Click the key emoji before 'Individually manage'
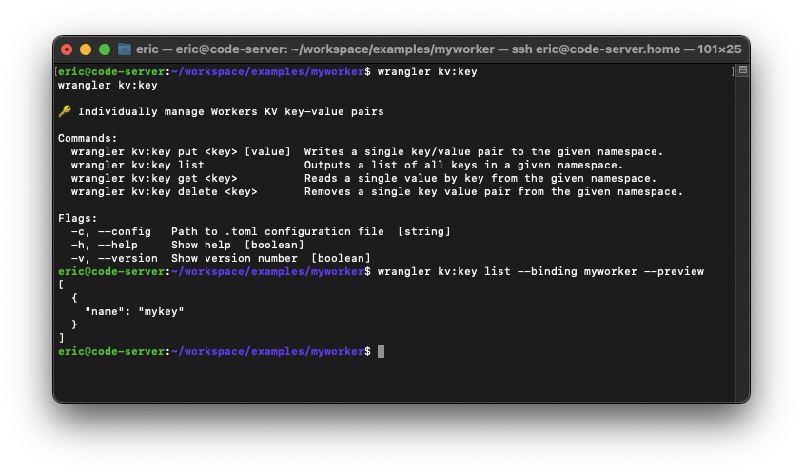Viewport: 803px width, 473px height. [65, 111]
